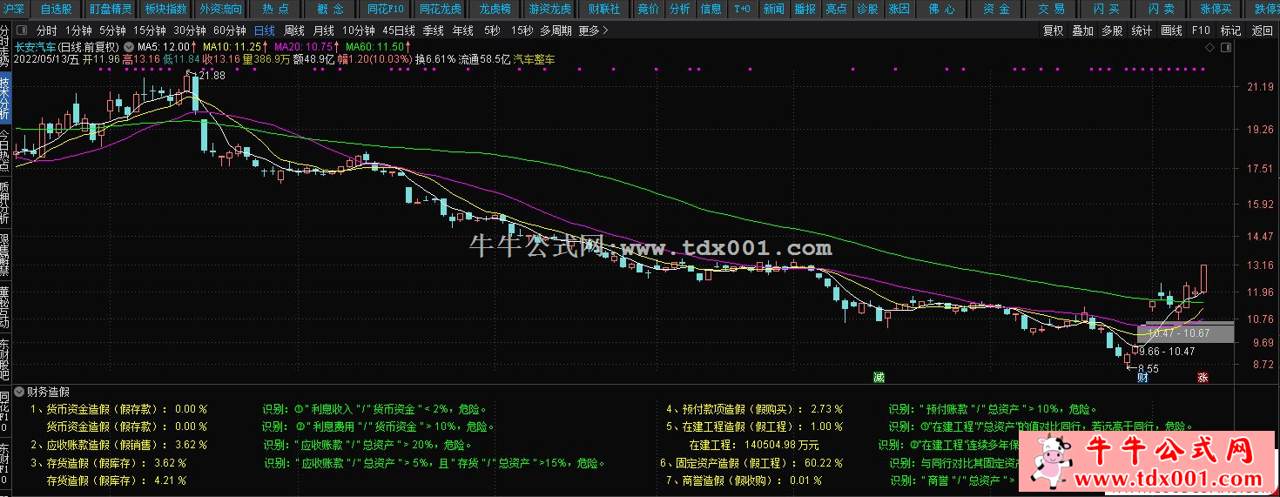Open the 沪深 market tab
The height and width of the screenshot is (497, 1280).
click(x=15, y=9)
